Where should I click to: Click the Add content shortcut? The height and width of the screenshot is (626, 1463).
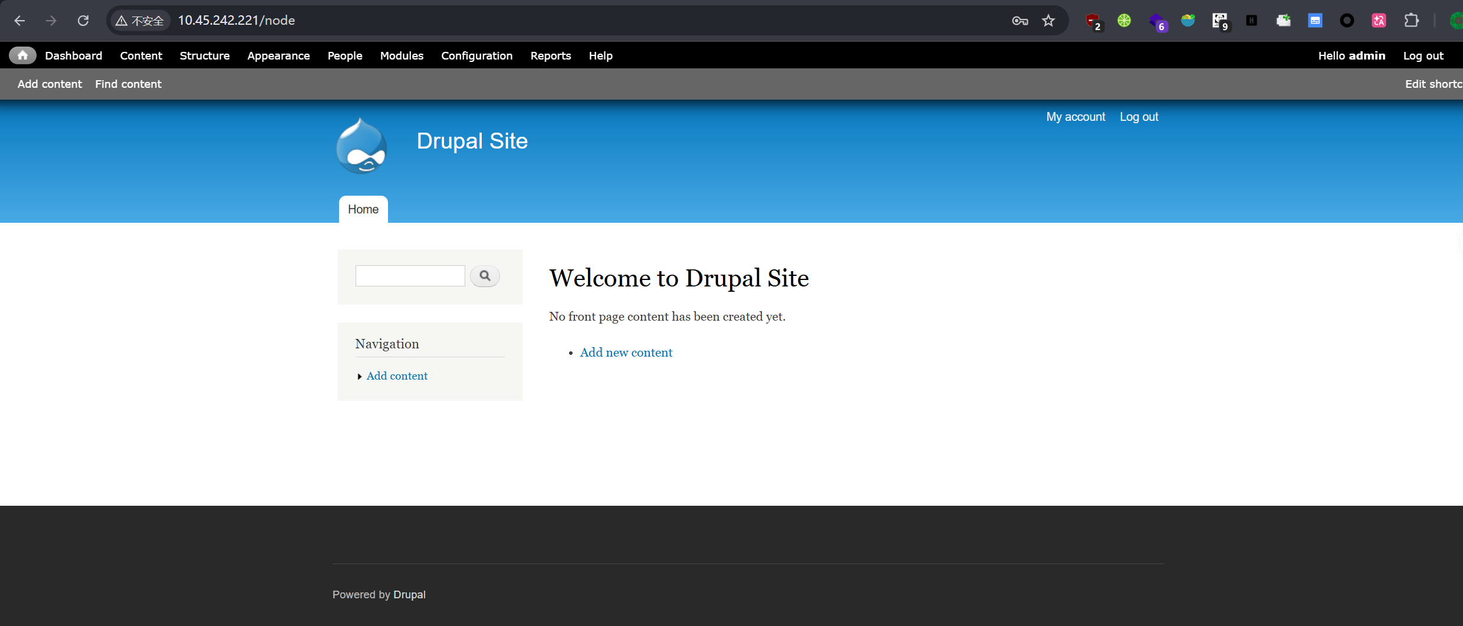pos(50,84)
